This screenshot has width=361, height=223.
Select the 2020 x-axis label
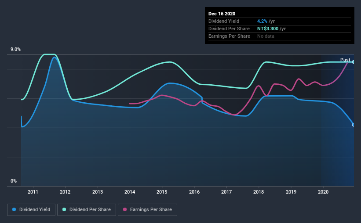point(323,192)
